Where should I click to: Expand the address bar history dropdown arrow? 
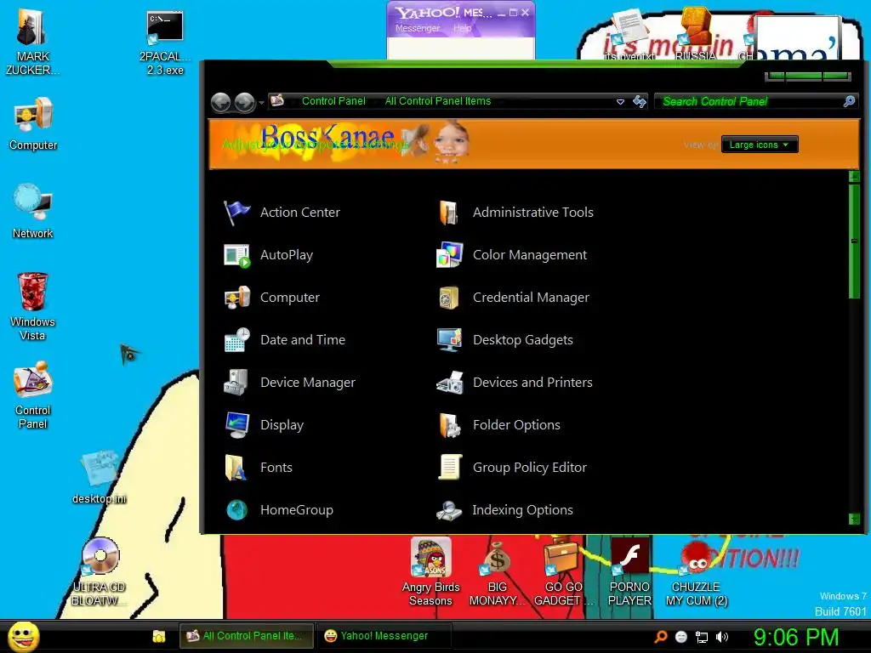tap(620, 102)
